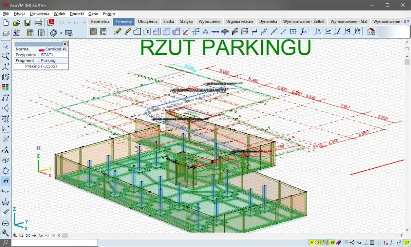
Task: Click the save floppy disk icon
Action: [x=27, y=23]
